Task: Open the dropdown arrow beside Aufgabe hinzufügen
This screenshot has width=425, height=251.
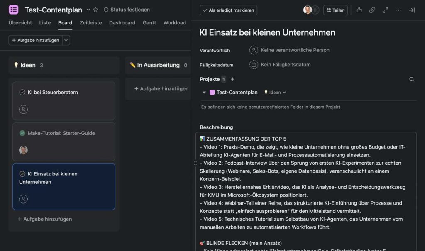Action: coord(66,40)
